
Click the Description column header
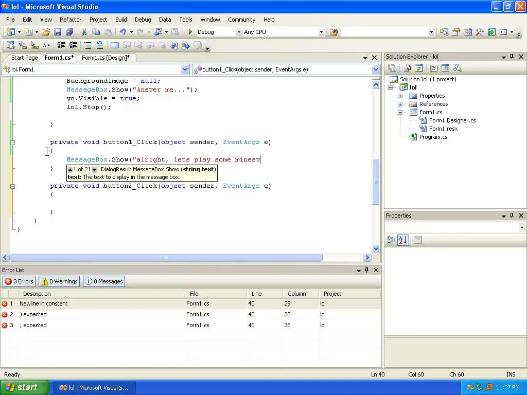click(x=101, y=294)
